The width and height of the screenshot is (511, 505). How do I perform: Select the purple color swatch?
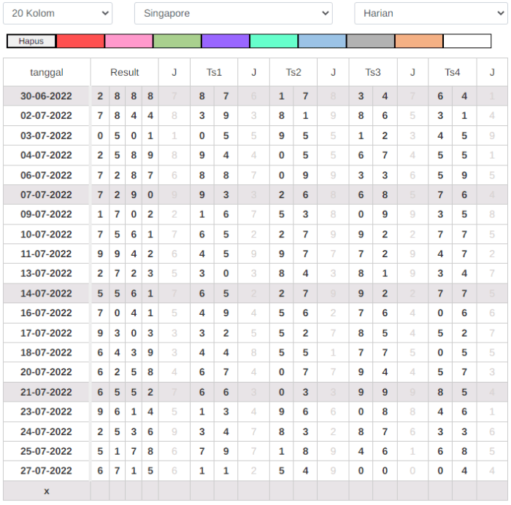pos(226,42)
